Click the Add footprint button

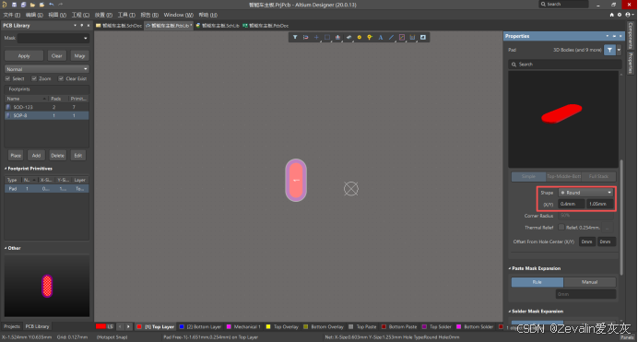36,156
